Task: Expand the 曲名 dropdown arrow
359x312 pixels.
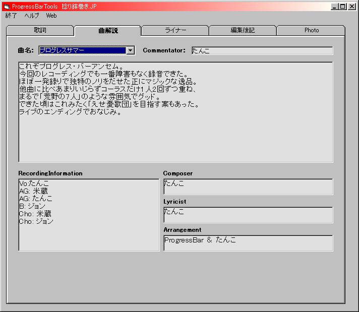Action: coord(131,50)
